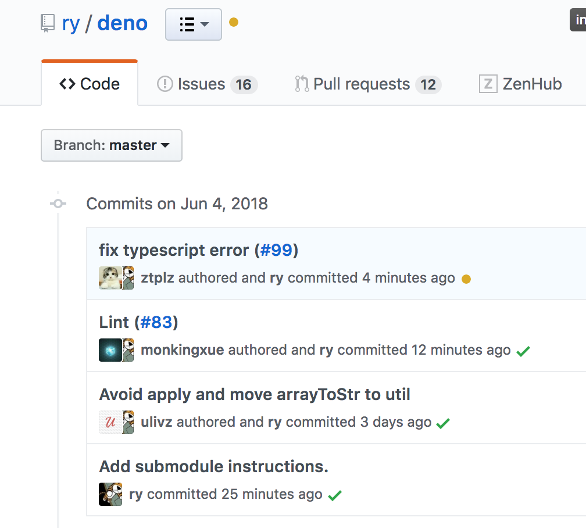586x528 pixels.
Task: Open 'Avoid apply and move arrayToStr to util' commit
Action: (x=255, y=394)
